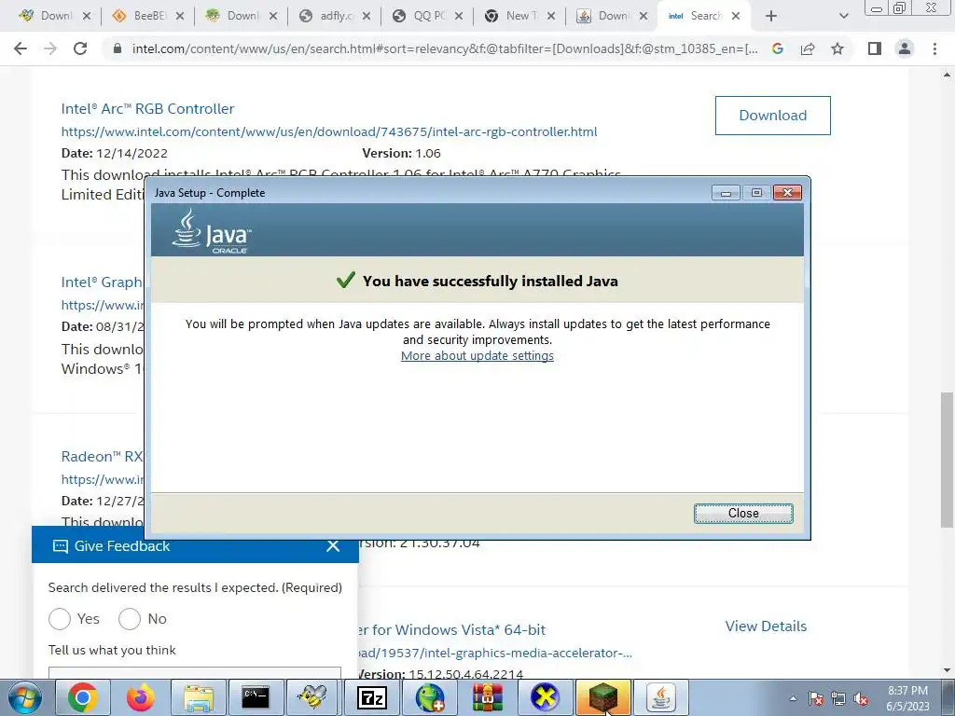Open Java installer icon in taskbar
Screen dimensions: 955x716
661,697
